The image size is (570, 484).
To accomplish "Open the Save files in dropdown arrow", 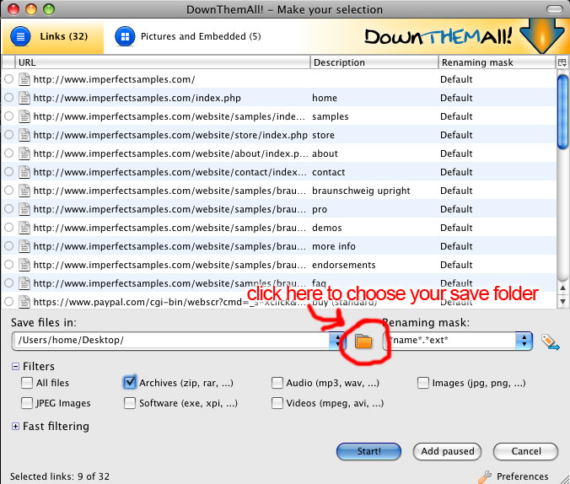I will click(337, 341).
